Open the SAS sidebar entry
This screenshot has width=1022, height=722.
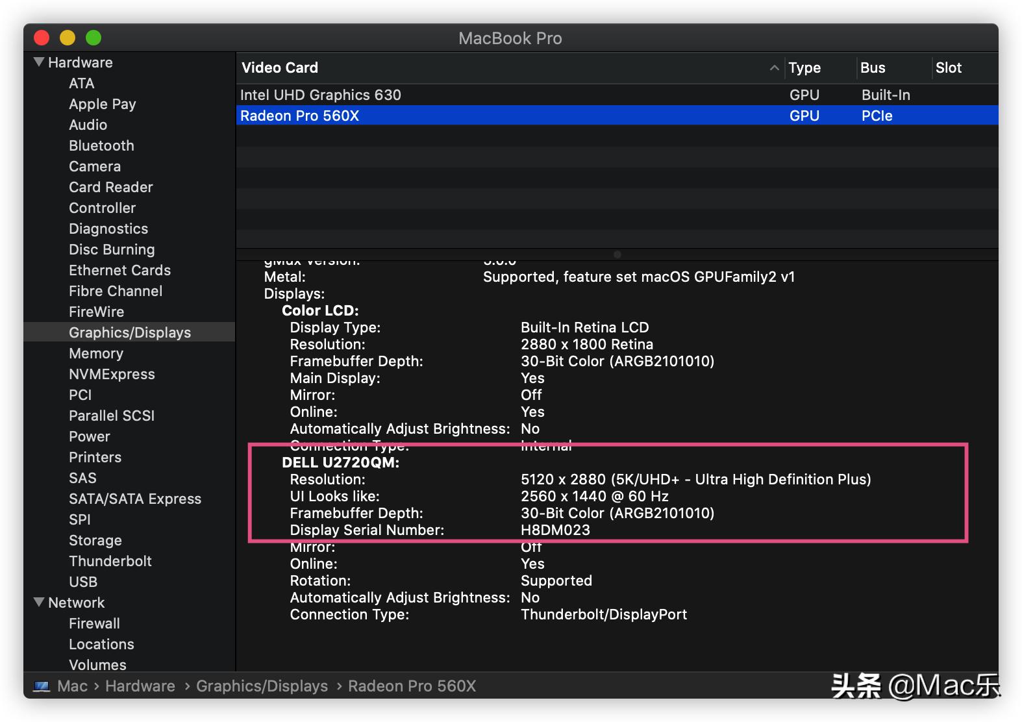(x=82, y=478)
